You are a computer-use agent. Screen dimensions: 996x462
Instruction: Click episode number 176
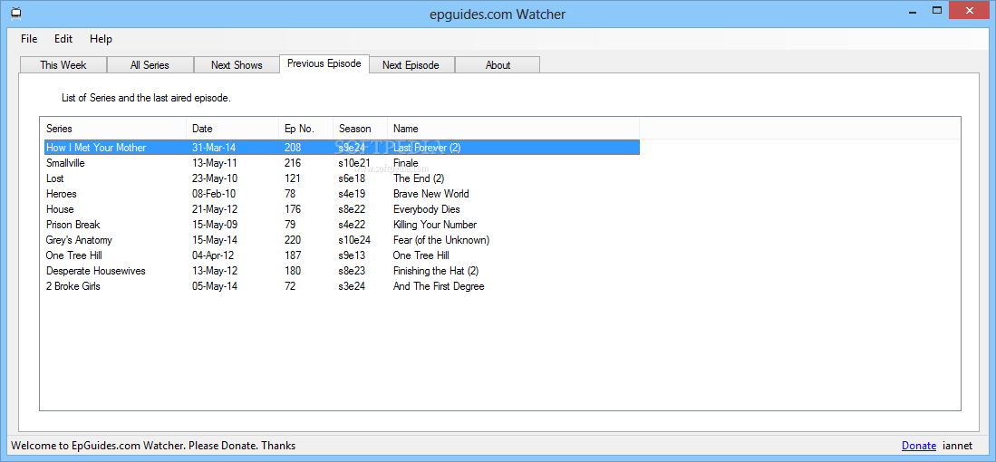(293, 208)
